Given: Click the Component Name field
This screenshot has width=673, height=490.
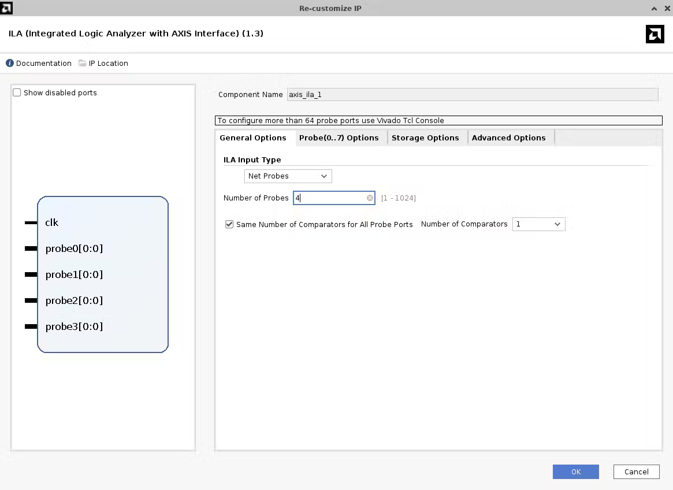Looking at the screenshot, I should click(472, 95).
